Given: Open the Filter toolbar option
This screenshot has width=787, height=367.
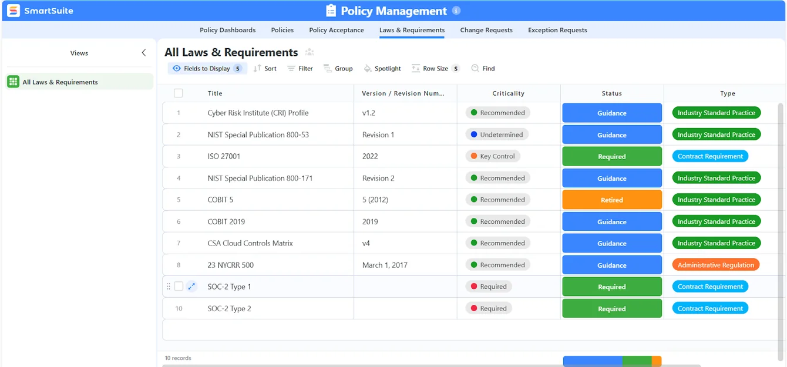Looking at the screenshot, I should click(x=300, y=69).
